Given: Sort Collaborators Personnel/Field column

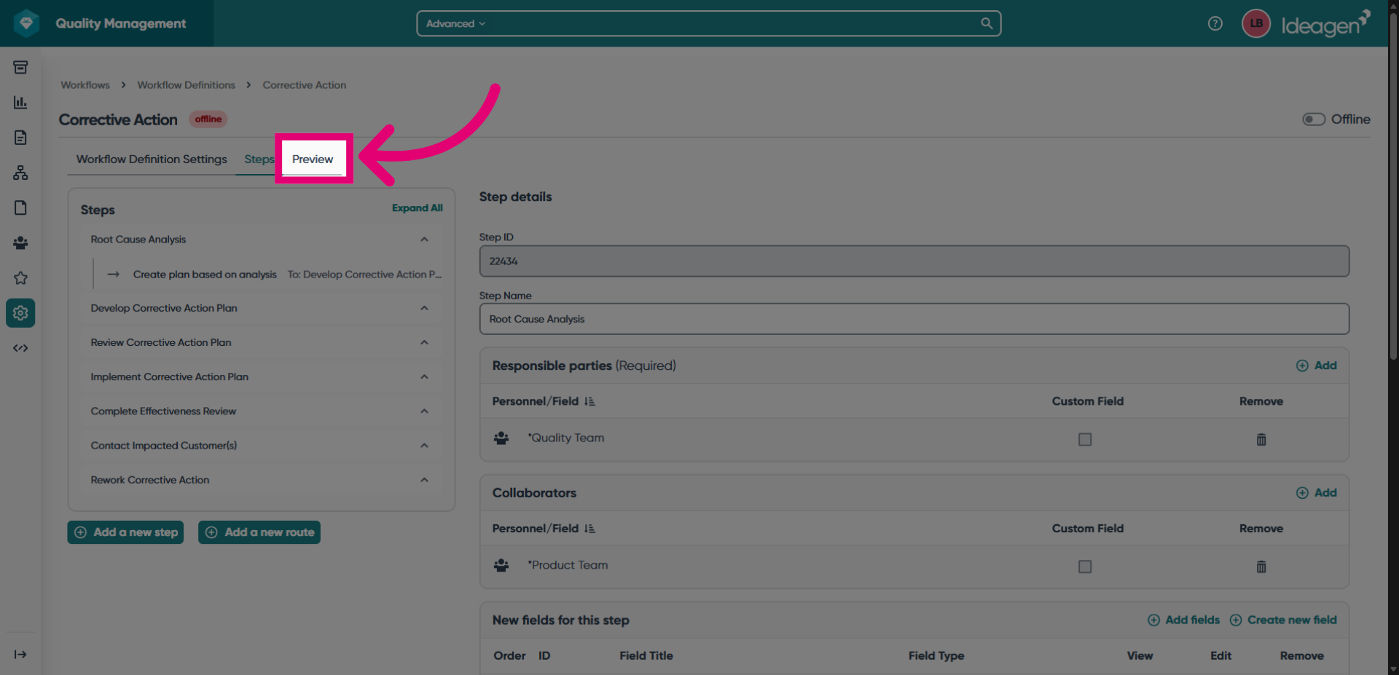Looking at the screenshot, I should 589,529.
